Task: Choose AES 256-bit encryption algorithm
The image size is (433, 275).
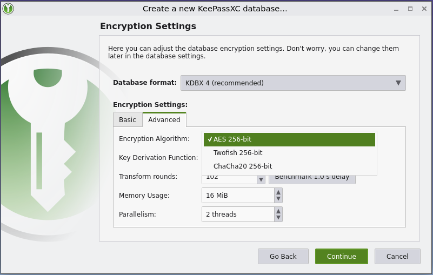Action: coord(289,139)
